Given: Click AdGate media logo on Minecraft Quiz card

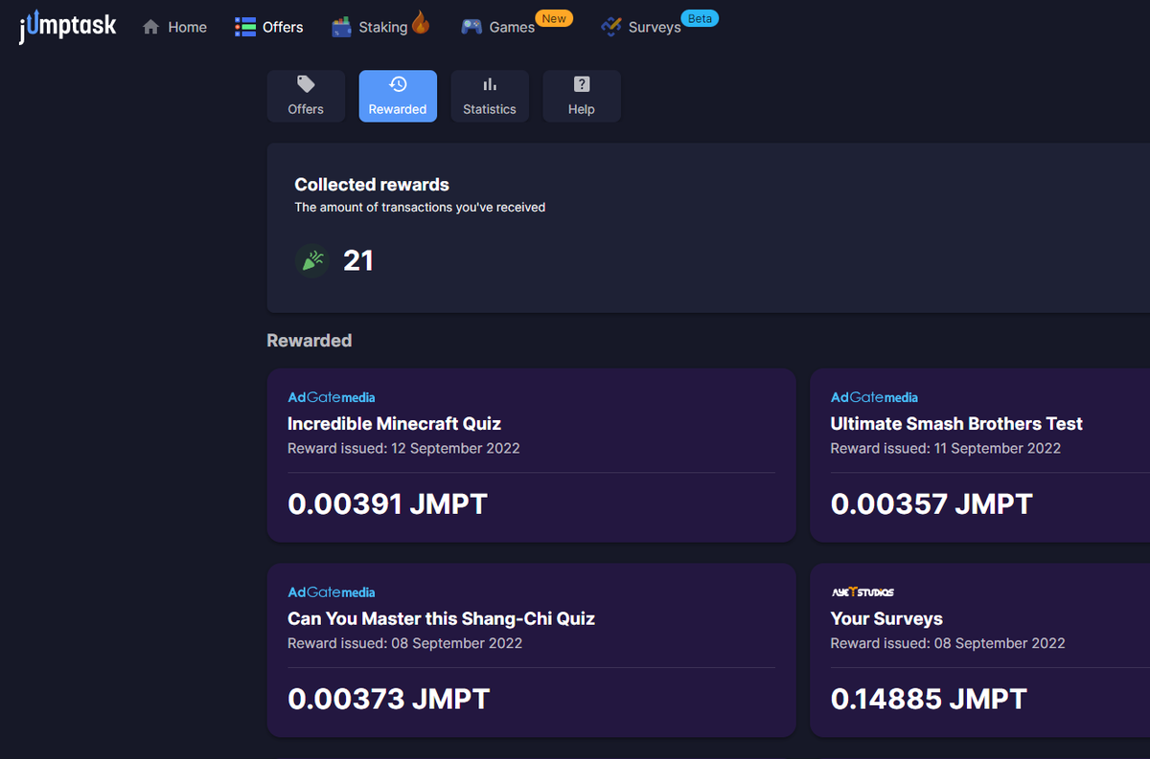Looking at the screenshot, I should tap(332, 397).
